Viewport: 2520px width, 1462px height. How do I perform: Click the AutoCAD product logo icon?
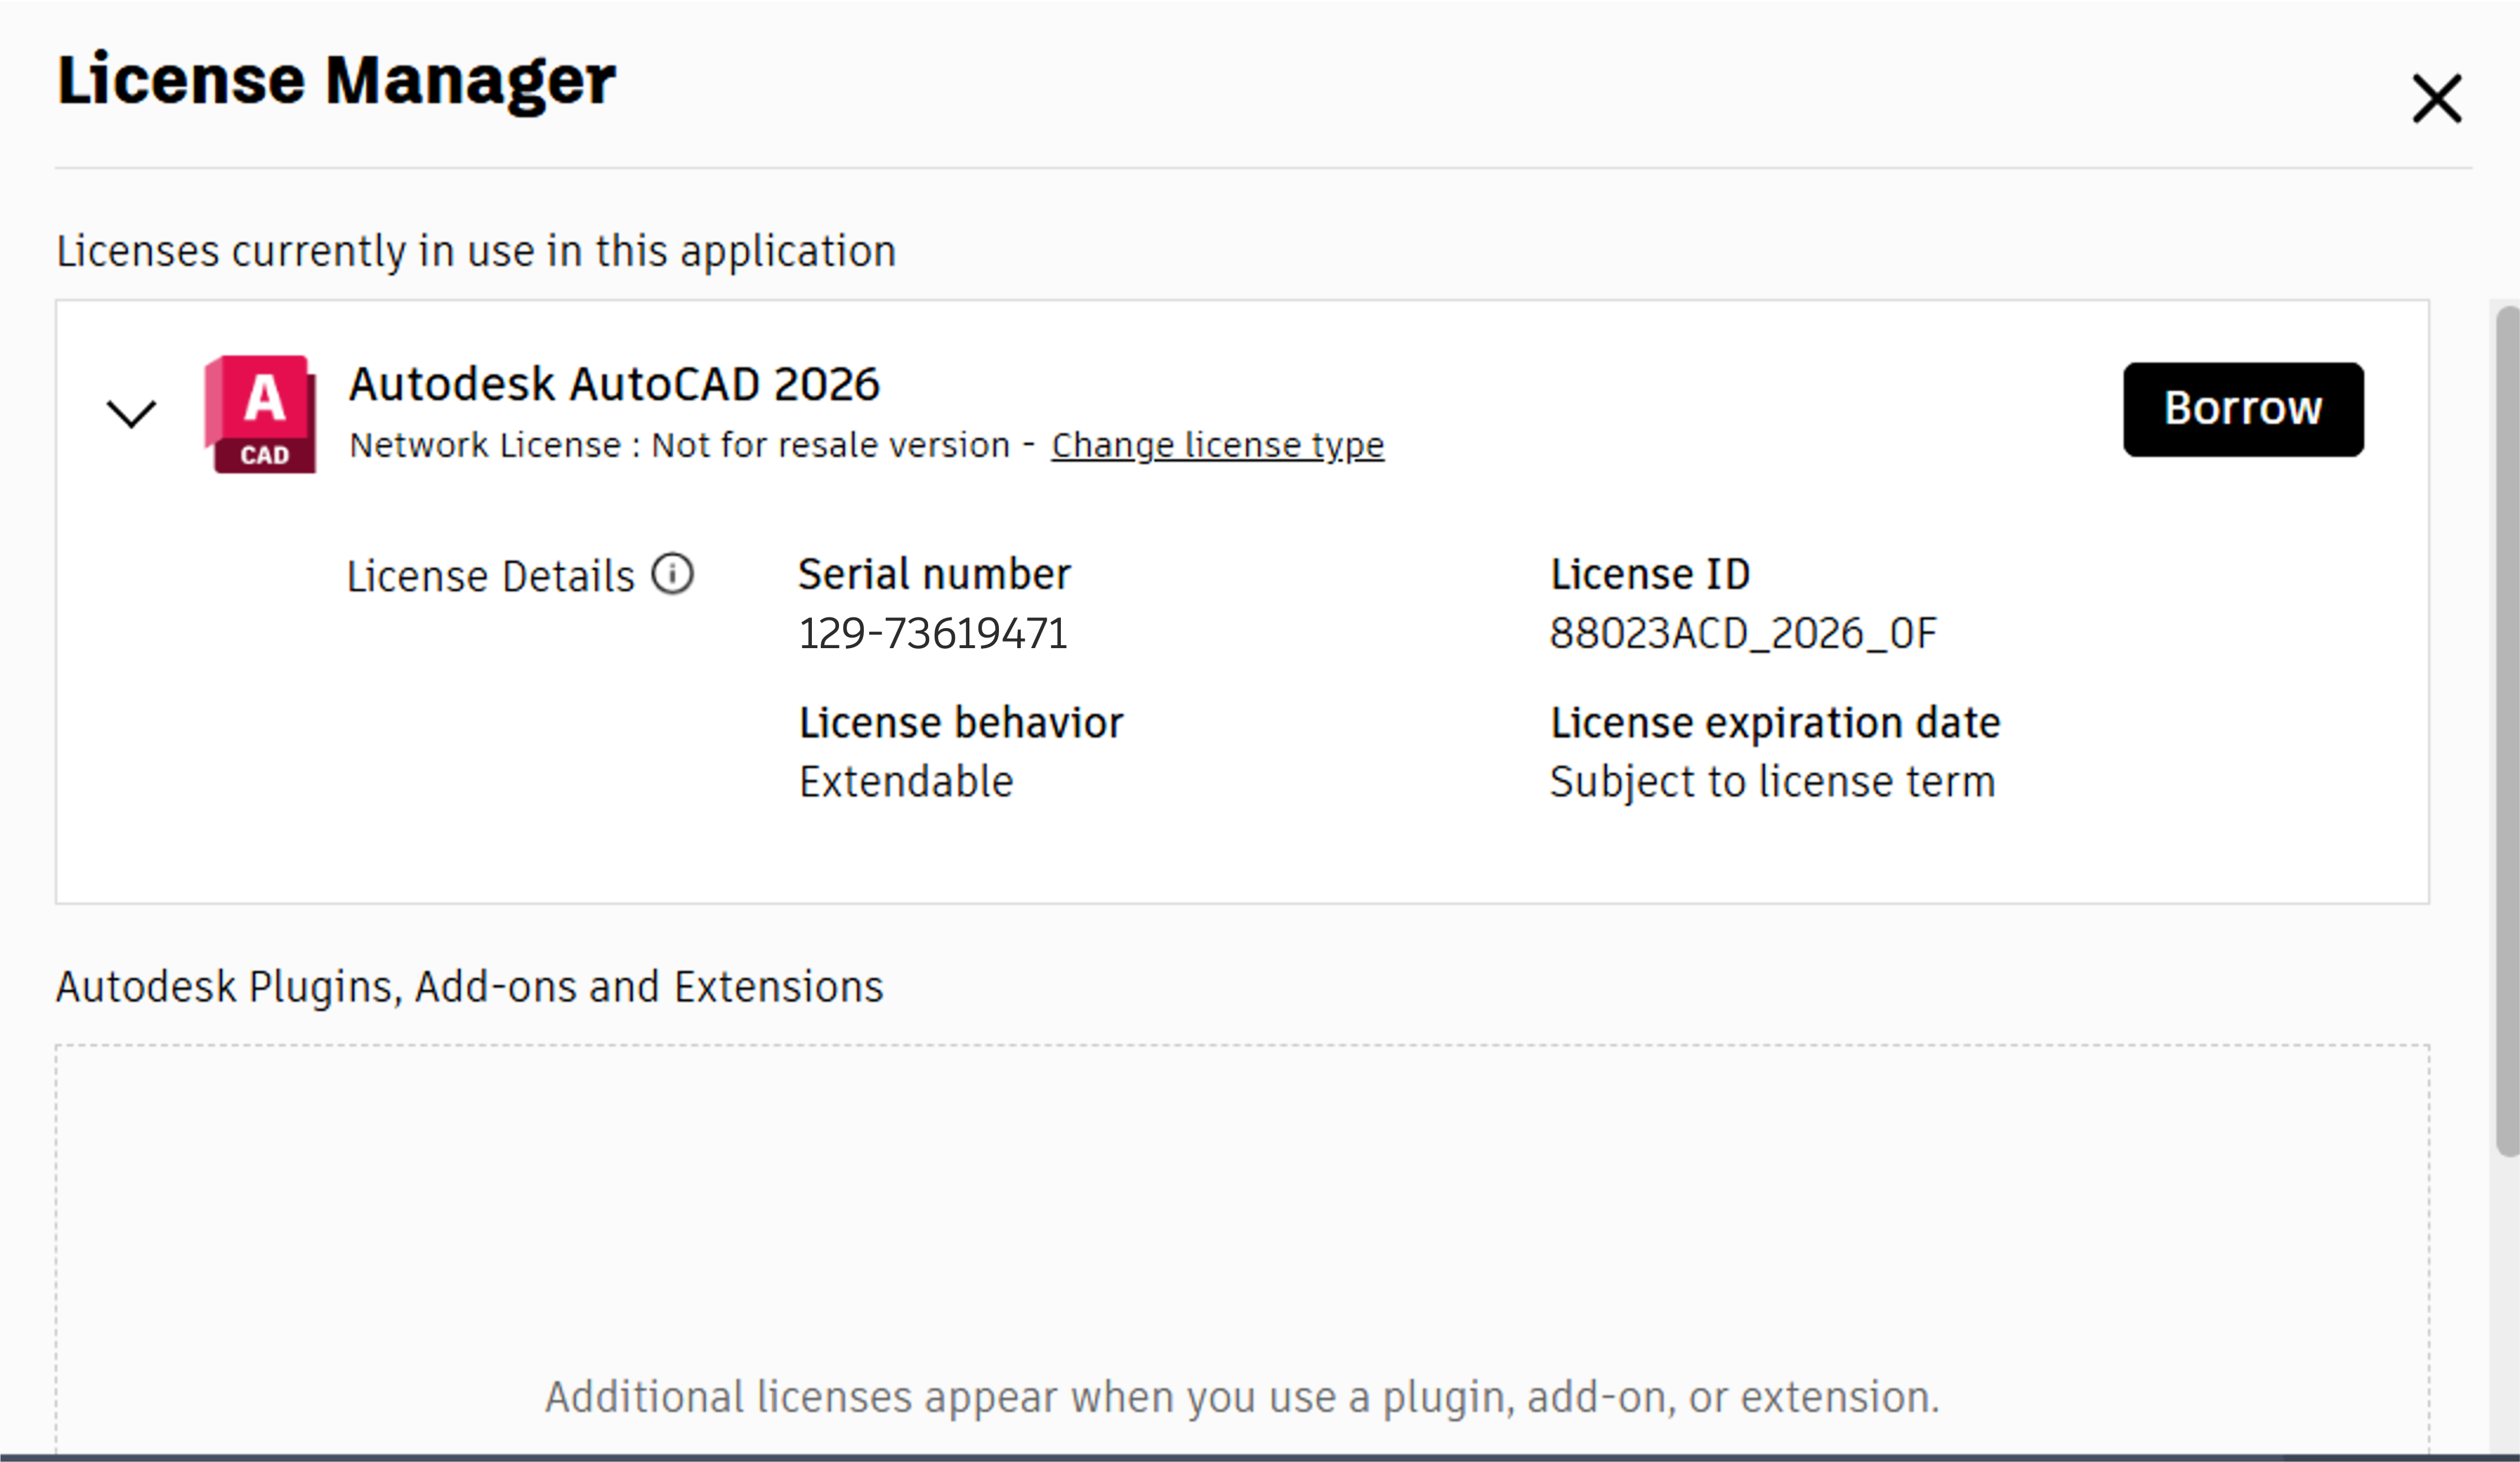261,413
